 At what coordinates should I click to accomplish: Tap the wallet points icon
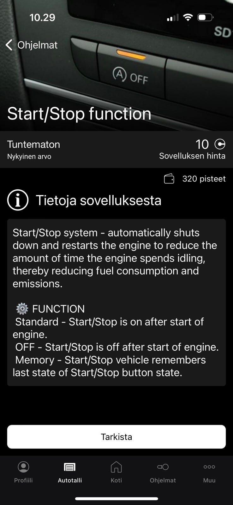point(169,179)
